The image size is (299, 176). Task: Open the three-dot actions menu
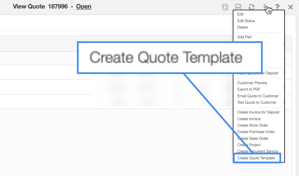tap(265, 7)
